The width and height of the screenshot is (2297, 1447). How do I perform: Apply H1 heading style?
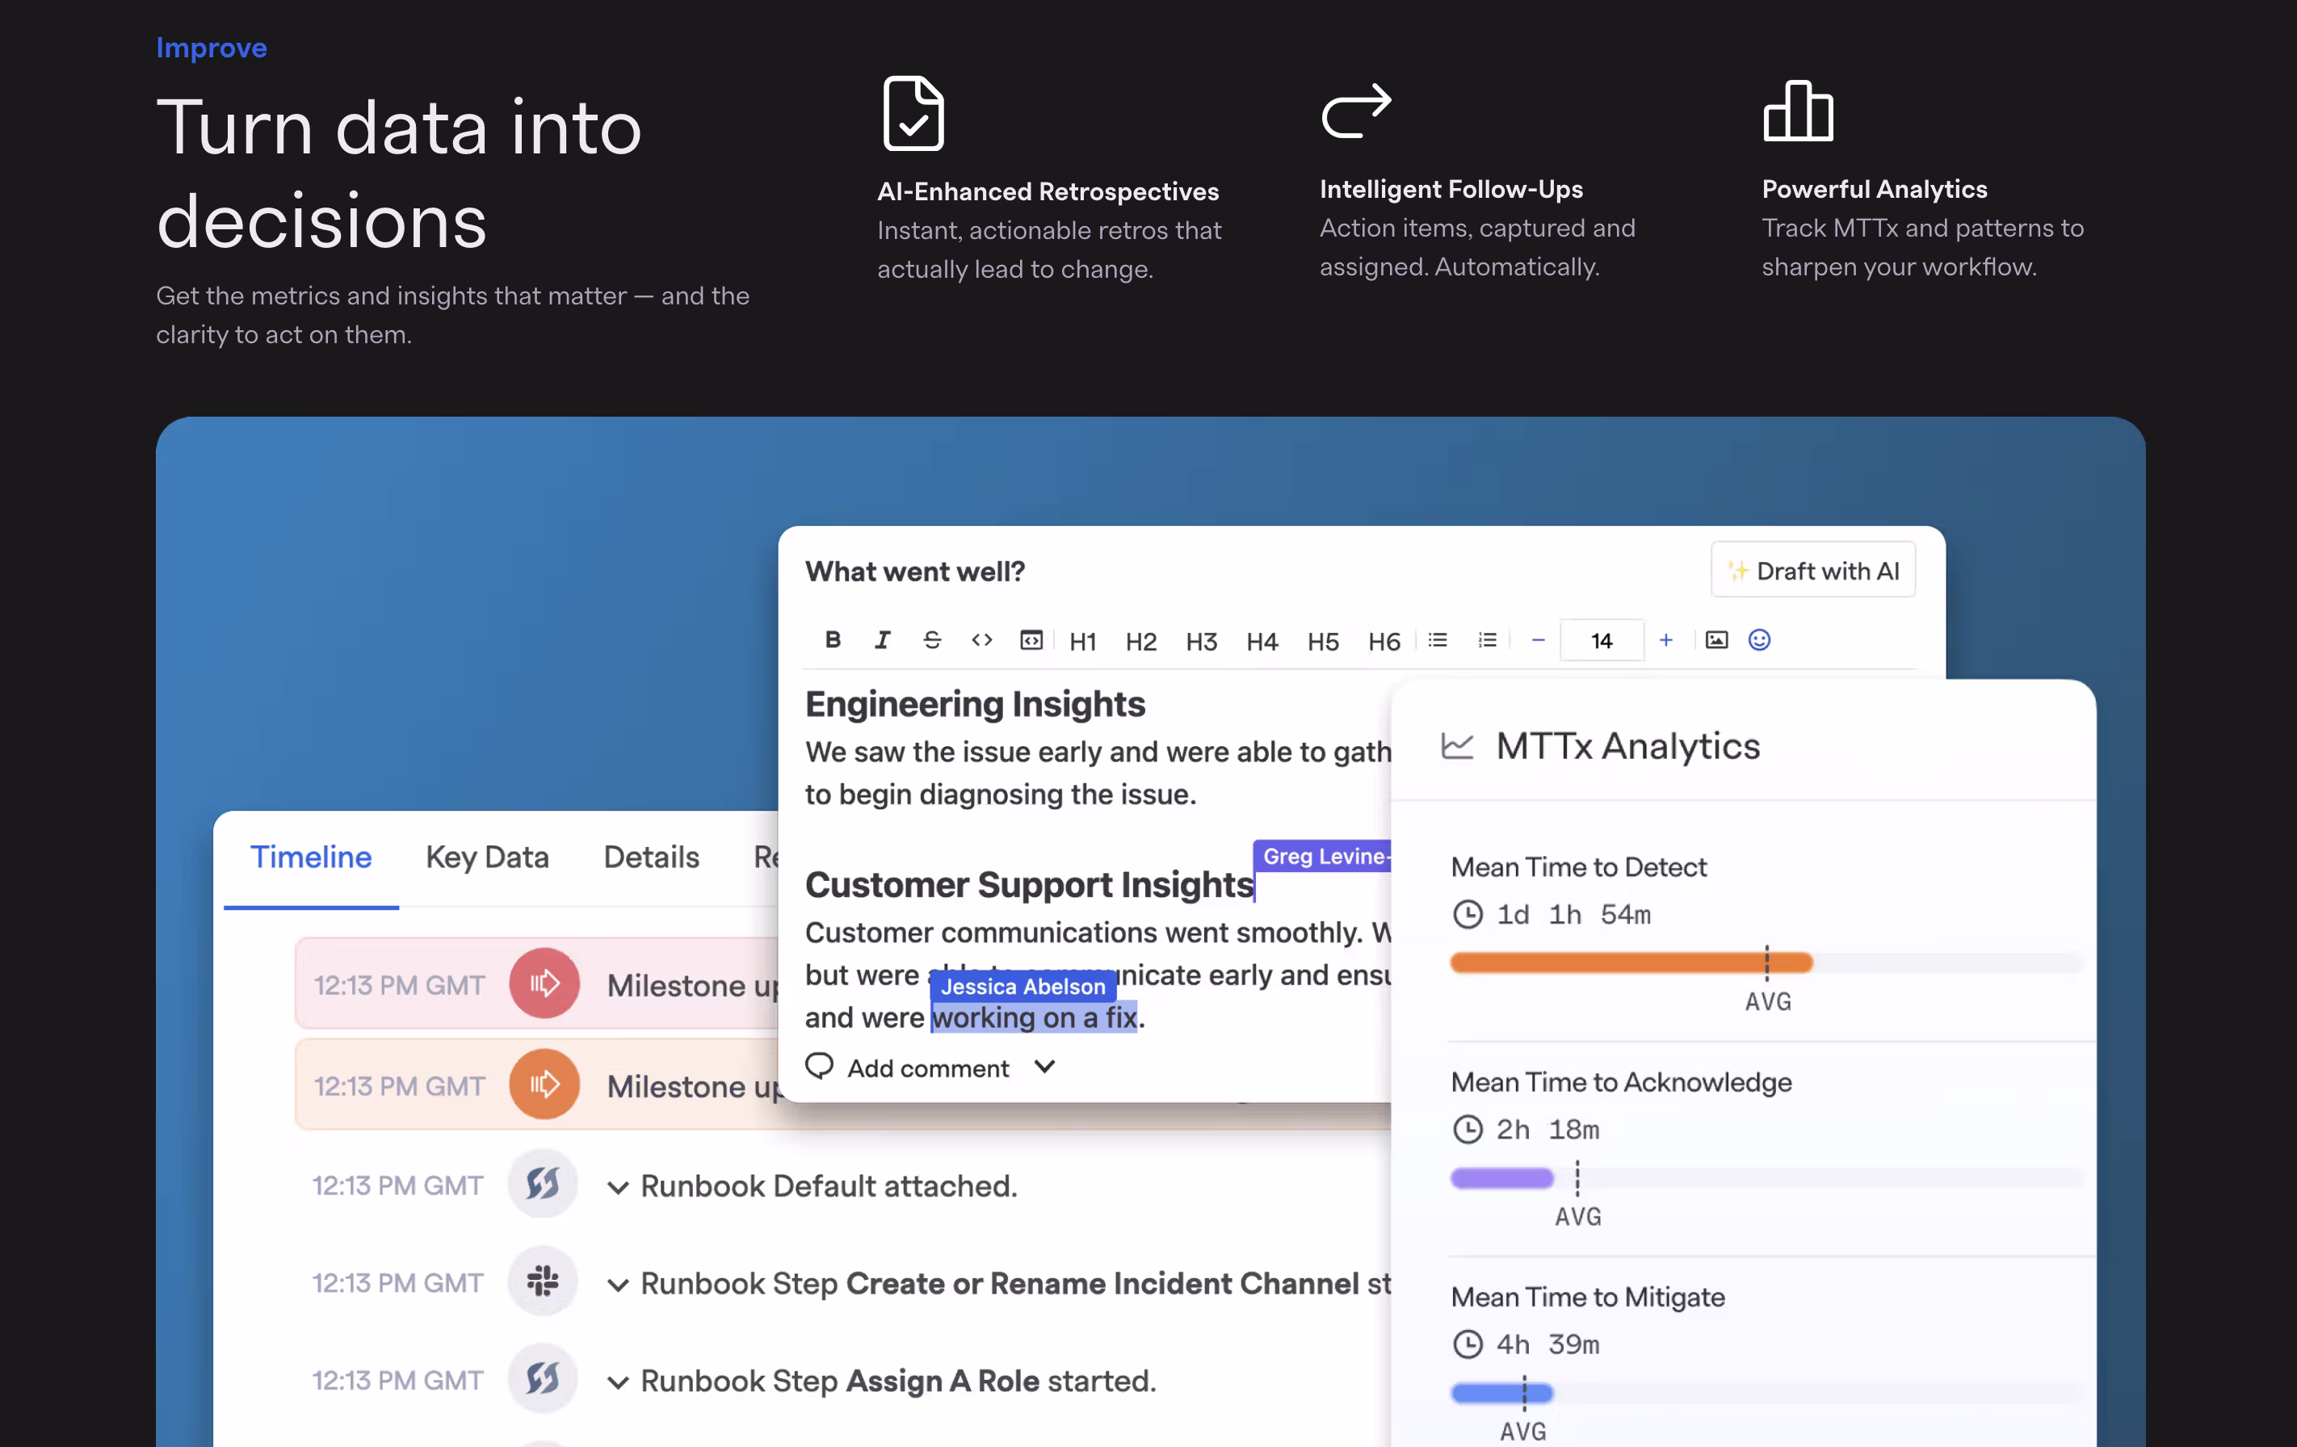pyautogui.click(x=1081, y=642)
